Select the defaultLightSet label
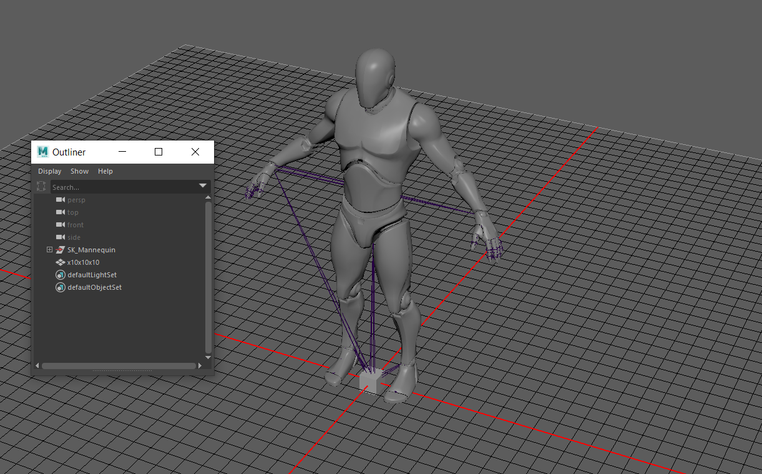The height and width of the screenshot is (474, 762). [x=92, y=275]
